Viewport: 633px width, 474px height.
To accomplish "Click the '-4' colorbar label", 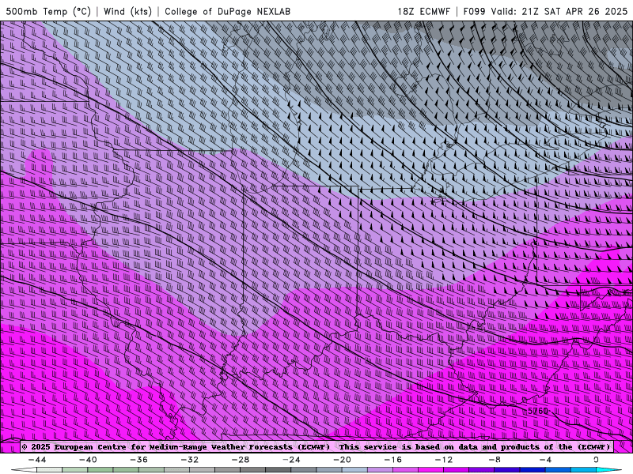I will (546, 460).
